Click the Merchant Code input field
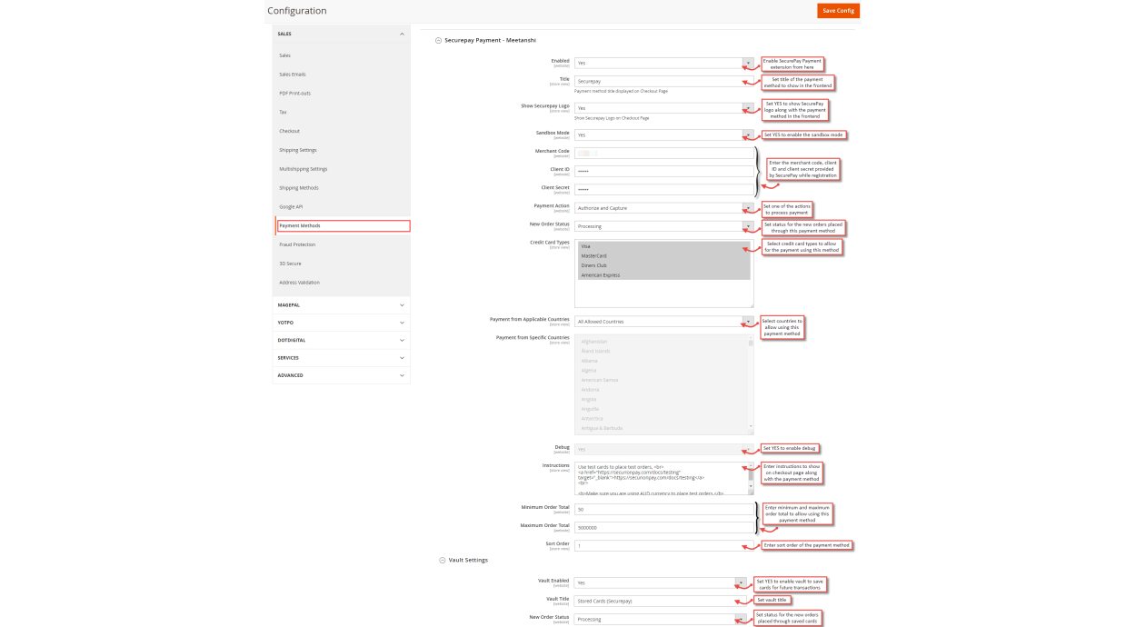The width and height of the screenshot is (1126, 627). click(x=664, y=153)
